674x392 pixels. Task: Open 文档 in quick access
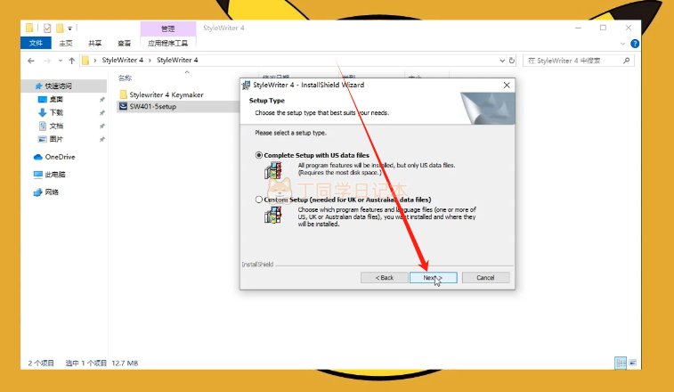coord(56,127)
